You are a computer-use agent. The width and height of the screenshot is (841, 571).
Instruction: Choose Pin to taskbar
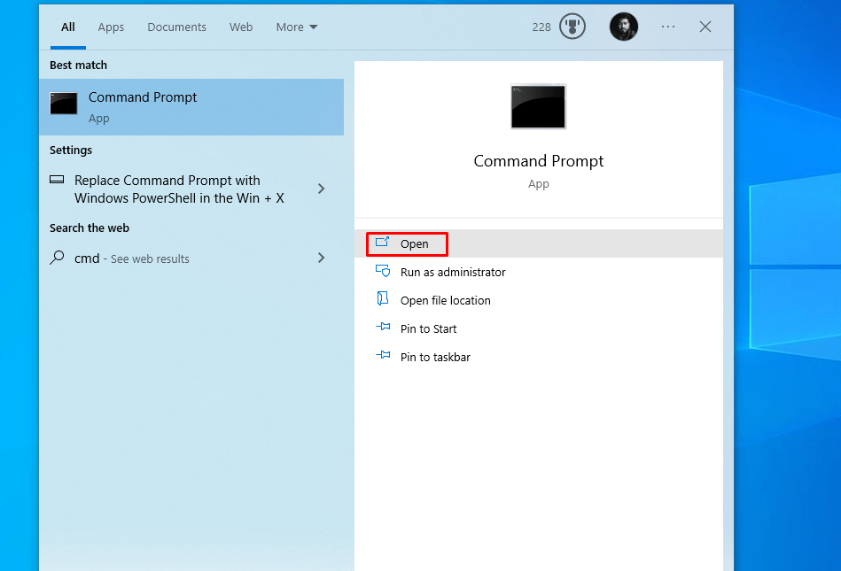click(539, 358)
